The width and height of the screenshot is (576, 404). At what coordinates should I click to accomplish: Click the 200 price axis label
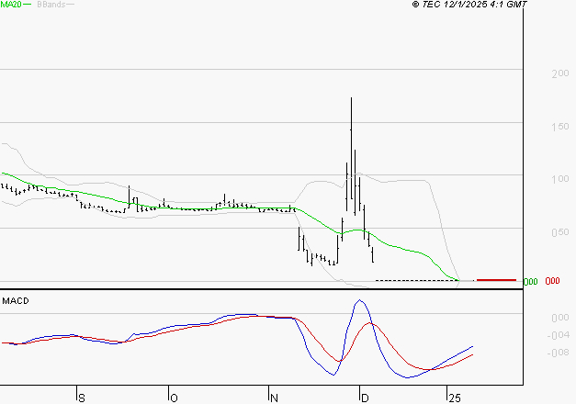[559, 73]
